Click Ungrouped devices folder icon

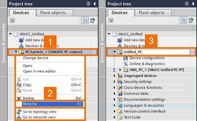[120, 76]
